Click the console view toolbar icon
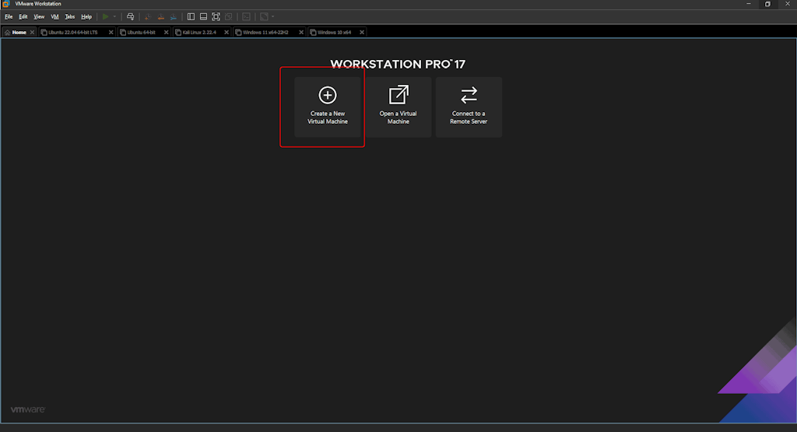This screenshot has height=432, width=797. click(247, 17)
